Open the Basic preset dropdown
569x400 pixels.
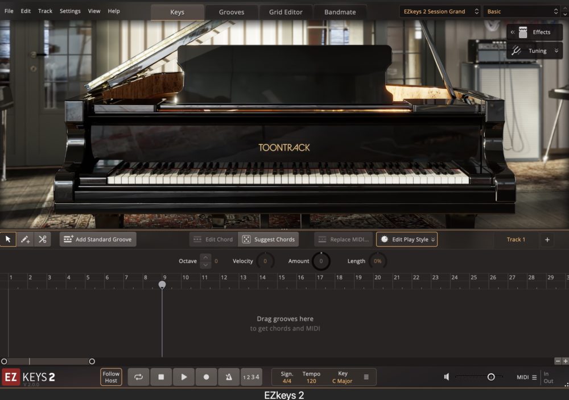(522, 11)
